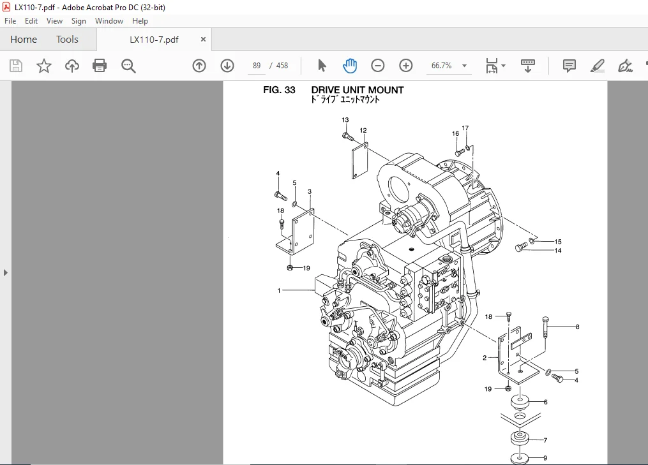Open the Window menu

point(109,21)
